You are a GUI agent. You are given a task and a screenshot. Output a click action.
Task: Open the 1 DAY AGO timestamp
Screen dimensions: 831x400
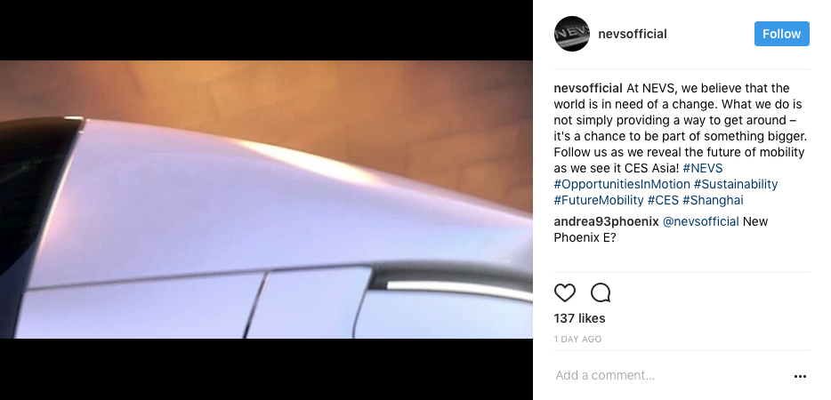click(x=577, y=339)
